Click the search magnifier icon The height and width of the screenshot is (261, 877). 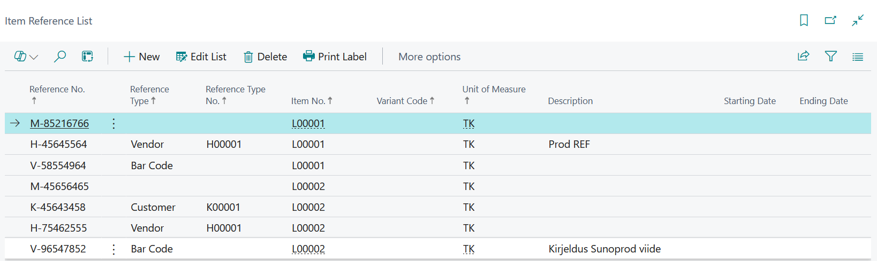60,56
